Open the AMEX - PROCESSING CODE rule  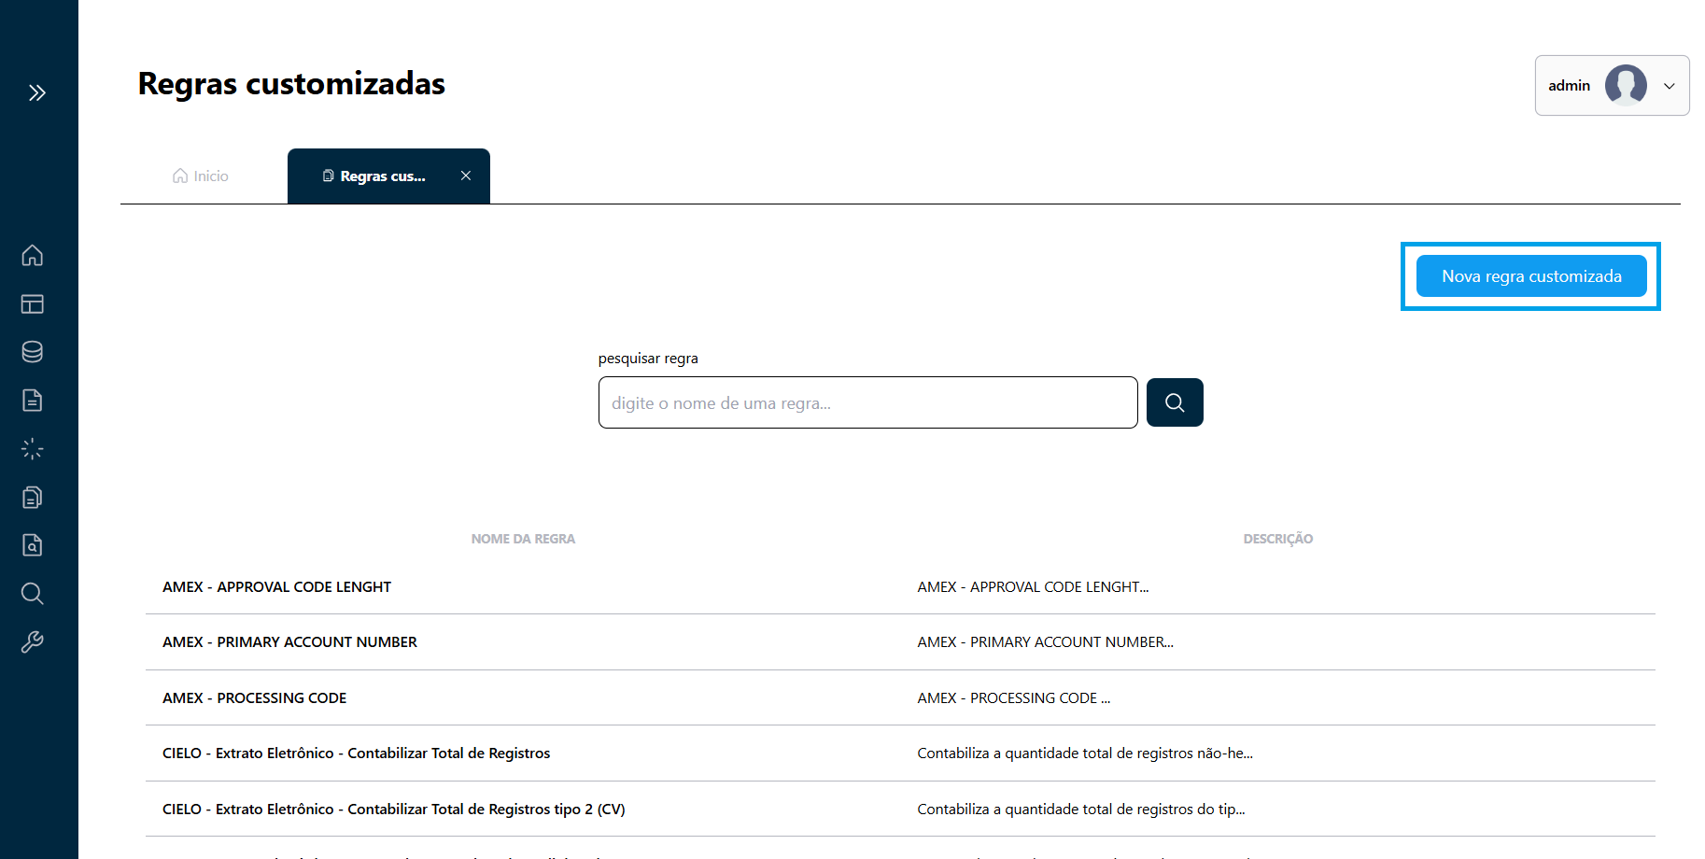click(x=254, y=697)
